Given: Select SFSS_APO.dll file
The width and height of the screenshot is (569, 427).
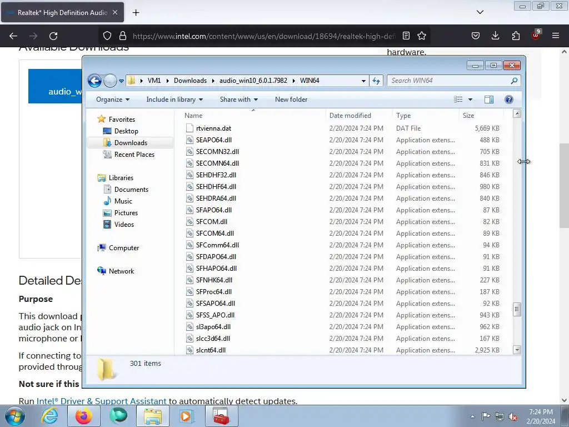Looking at the screenshot, I should click(215, 315).
